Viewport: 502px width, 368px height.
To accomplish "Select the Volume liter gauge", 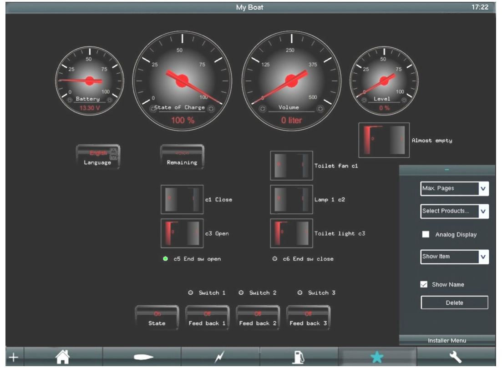I will (291, 81).
